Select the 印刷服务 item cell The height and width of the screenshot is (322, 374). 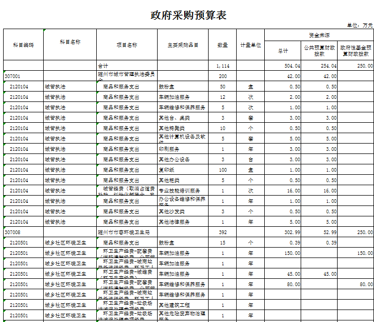pyautogui.click(x=183, y=149)
